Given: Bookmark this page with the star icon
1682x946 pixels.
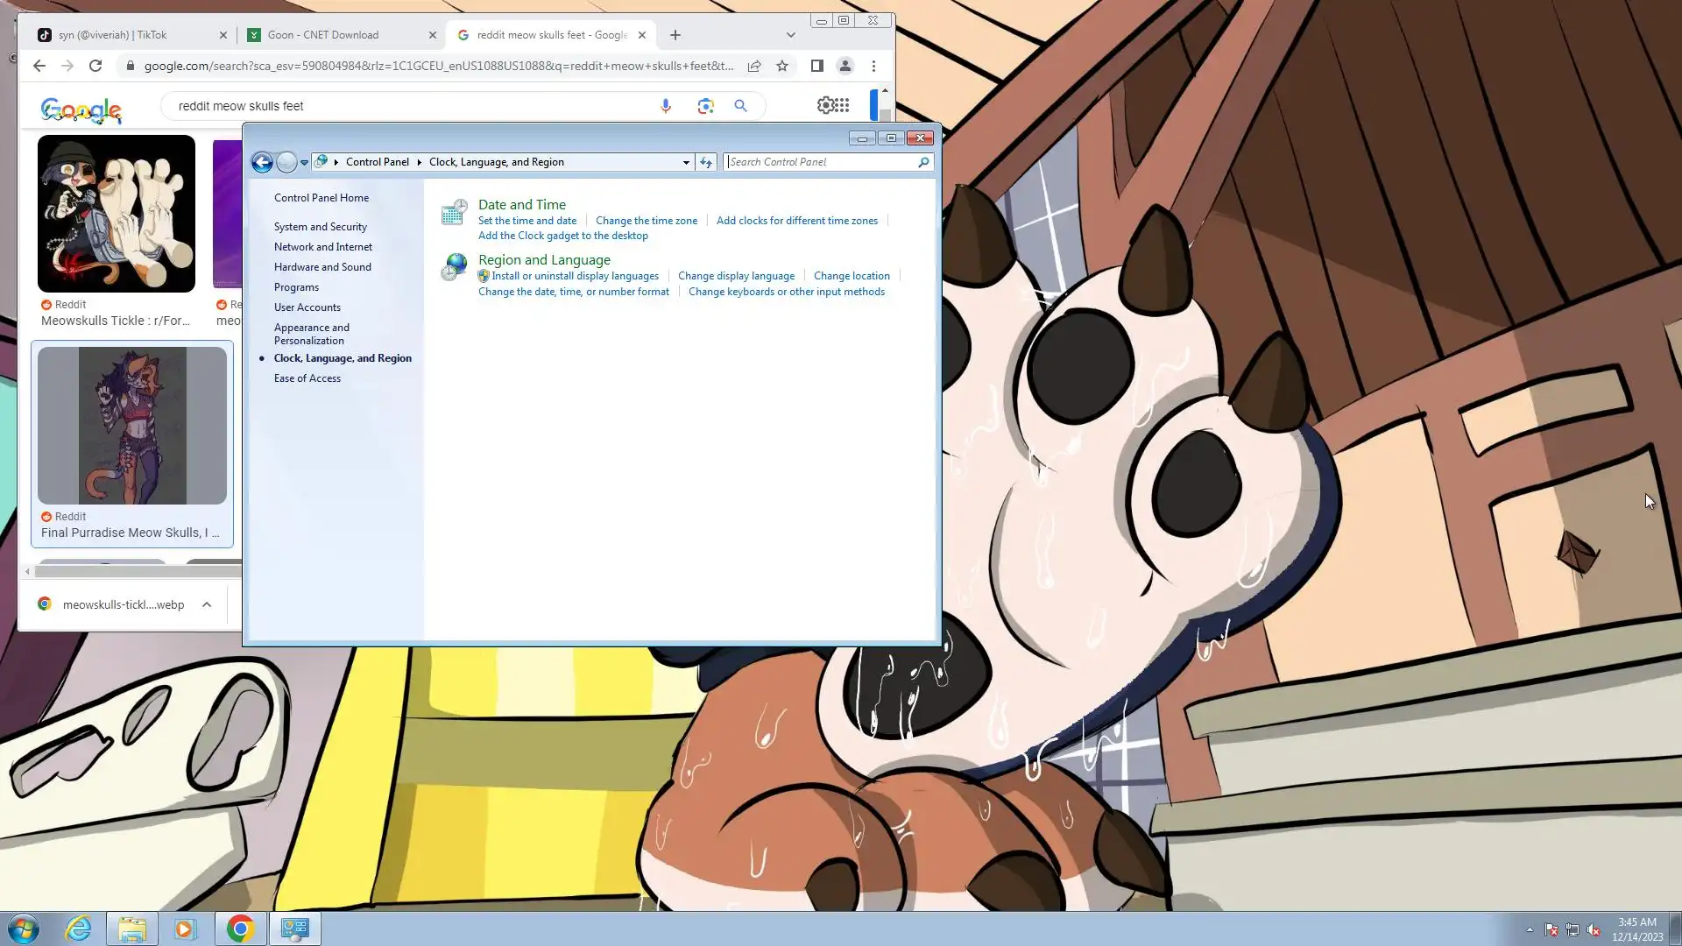Looking at the screenshot, I should pyautogui.click(x=782, y=66).
